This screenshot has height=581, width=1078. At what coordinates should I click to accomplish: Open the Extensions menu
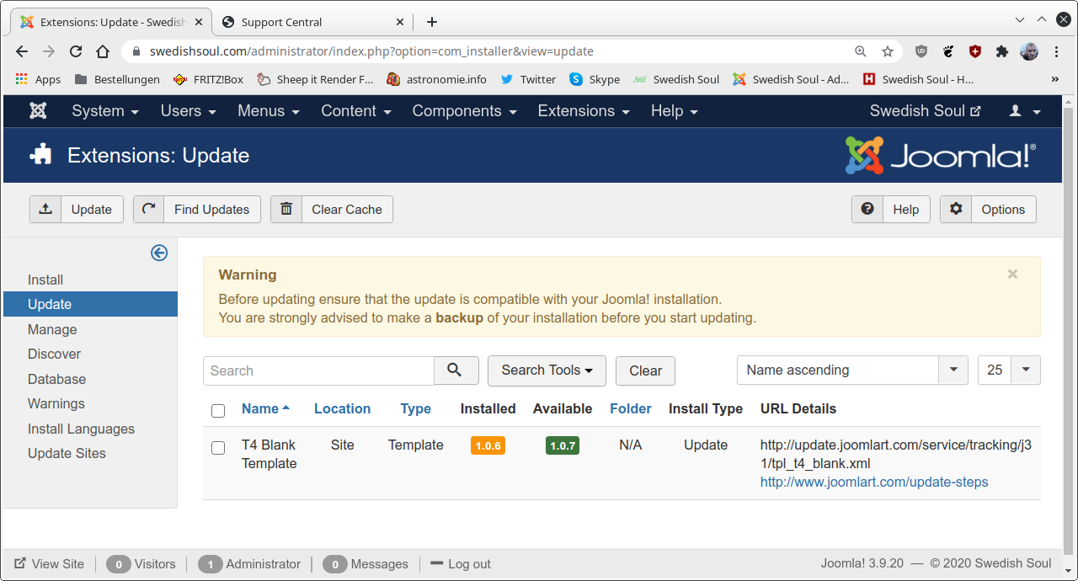point(583,110)
